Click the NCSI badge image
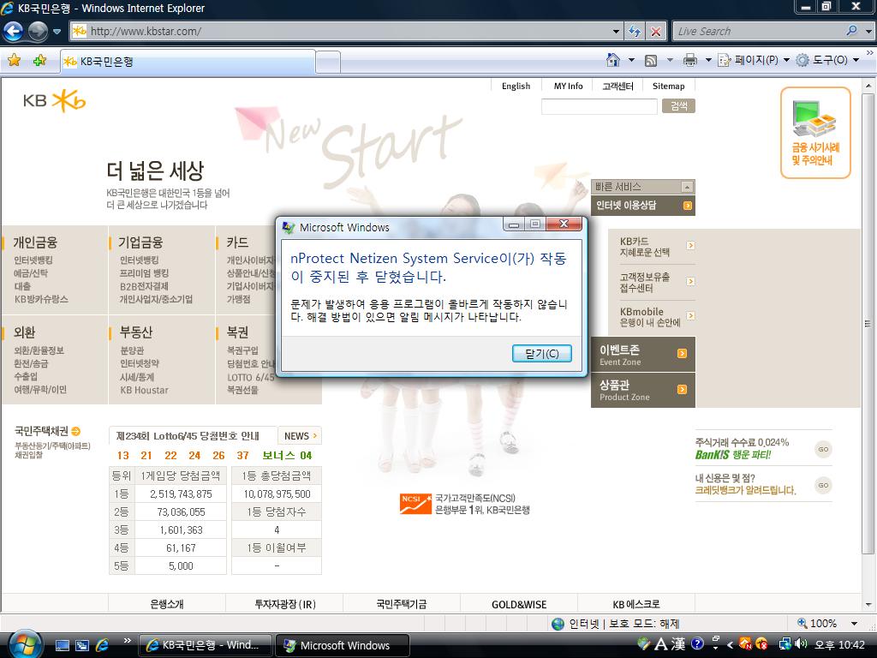This screenshot has width=877, height=658. pyautogui.click(x=415, y=504)
